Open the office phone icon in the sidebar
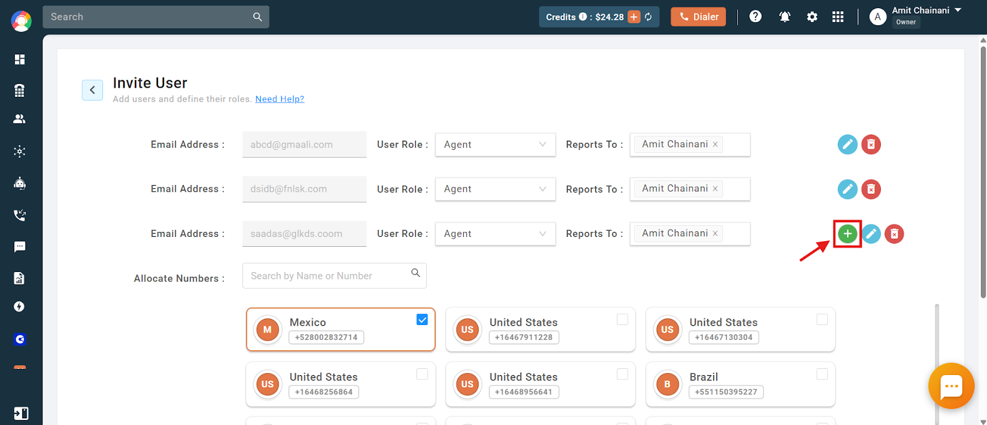987x425 pixels. point(20,91)
